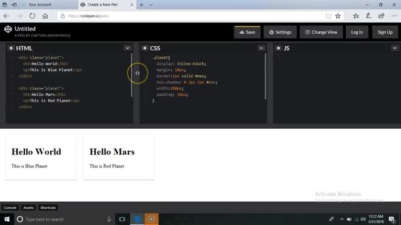Click the Hello World heading in preview
Image resolution: width=401 pixels, height=225 pixels.
(36, 151)
